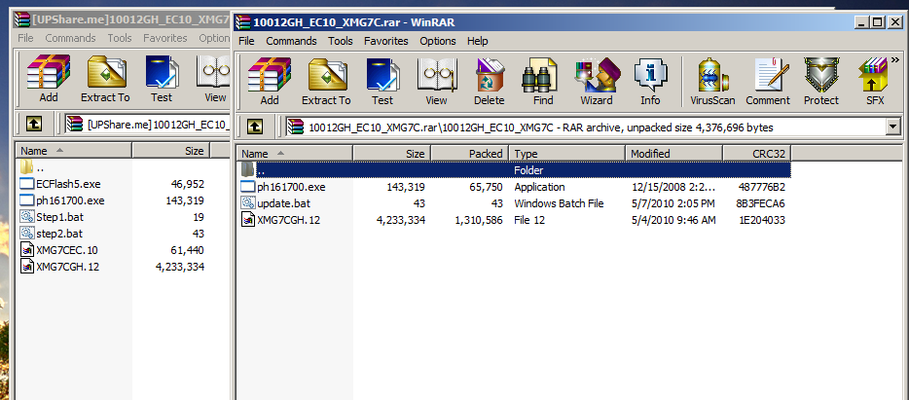Sort by Size in UPShare.me window
909x400 pixels.
click(170, 151)
